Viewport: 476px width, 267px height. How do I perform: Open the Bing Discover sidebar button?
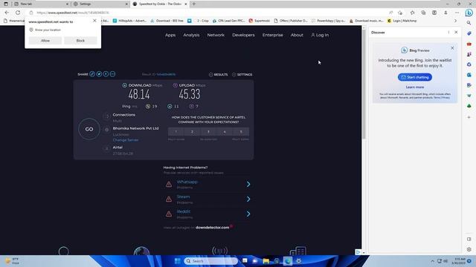click(469, 13)
